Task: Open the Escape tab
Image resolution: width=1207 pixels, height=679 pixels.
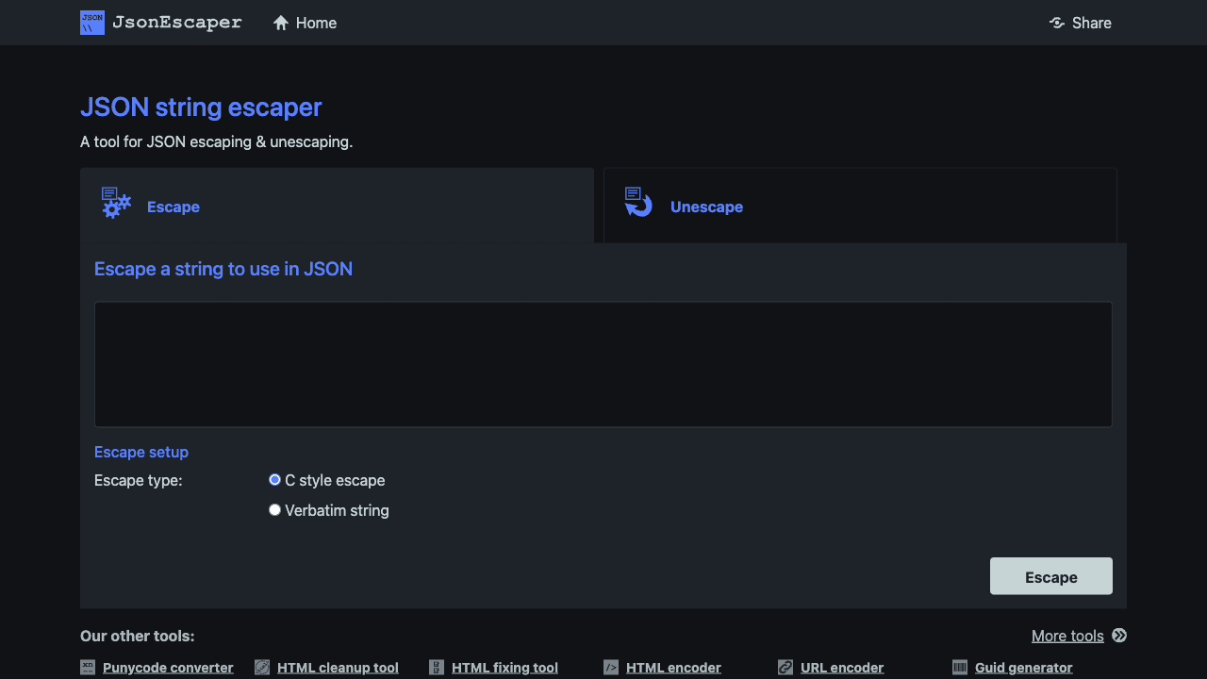Action: [x=173, y=207]
